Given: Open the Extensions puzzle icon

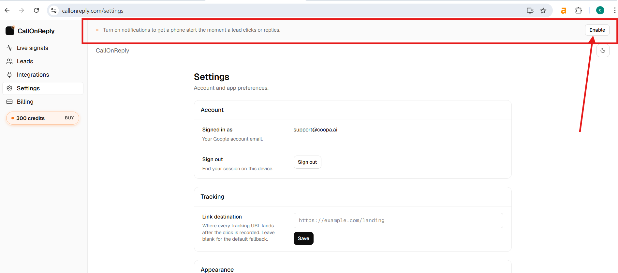Looking at the screenshot, I should pos(579,10).
